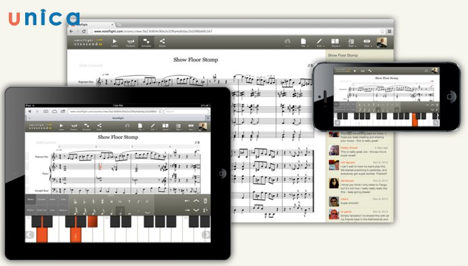Open Staff dropdown in browser window toolbar
468x266 pixels.
point(351,43)
